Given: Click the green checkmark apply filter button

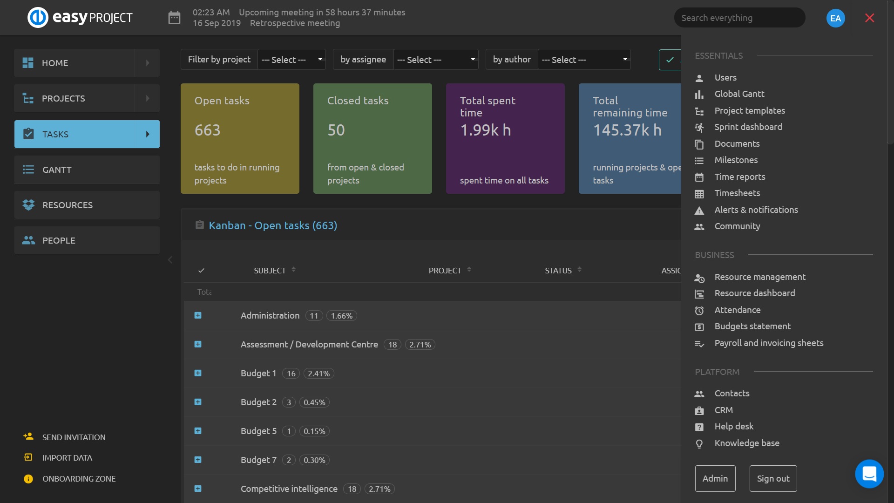Looking at the screenshot, I should point(670,60).
